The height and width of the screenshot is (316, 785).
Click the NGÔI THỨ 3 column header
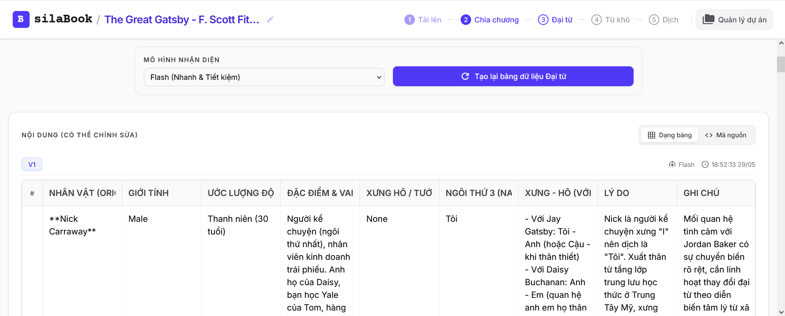[479, 193]
